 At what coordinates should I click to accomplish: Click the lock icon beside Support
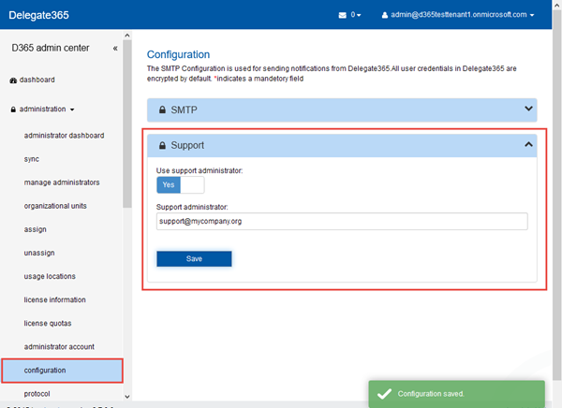(162, 146)
